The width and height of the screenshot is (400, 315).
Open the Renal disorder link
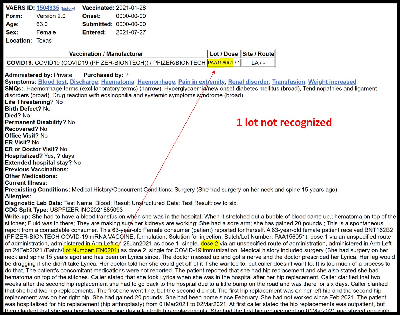[x=249, y=82]
